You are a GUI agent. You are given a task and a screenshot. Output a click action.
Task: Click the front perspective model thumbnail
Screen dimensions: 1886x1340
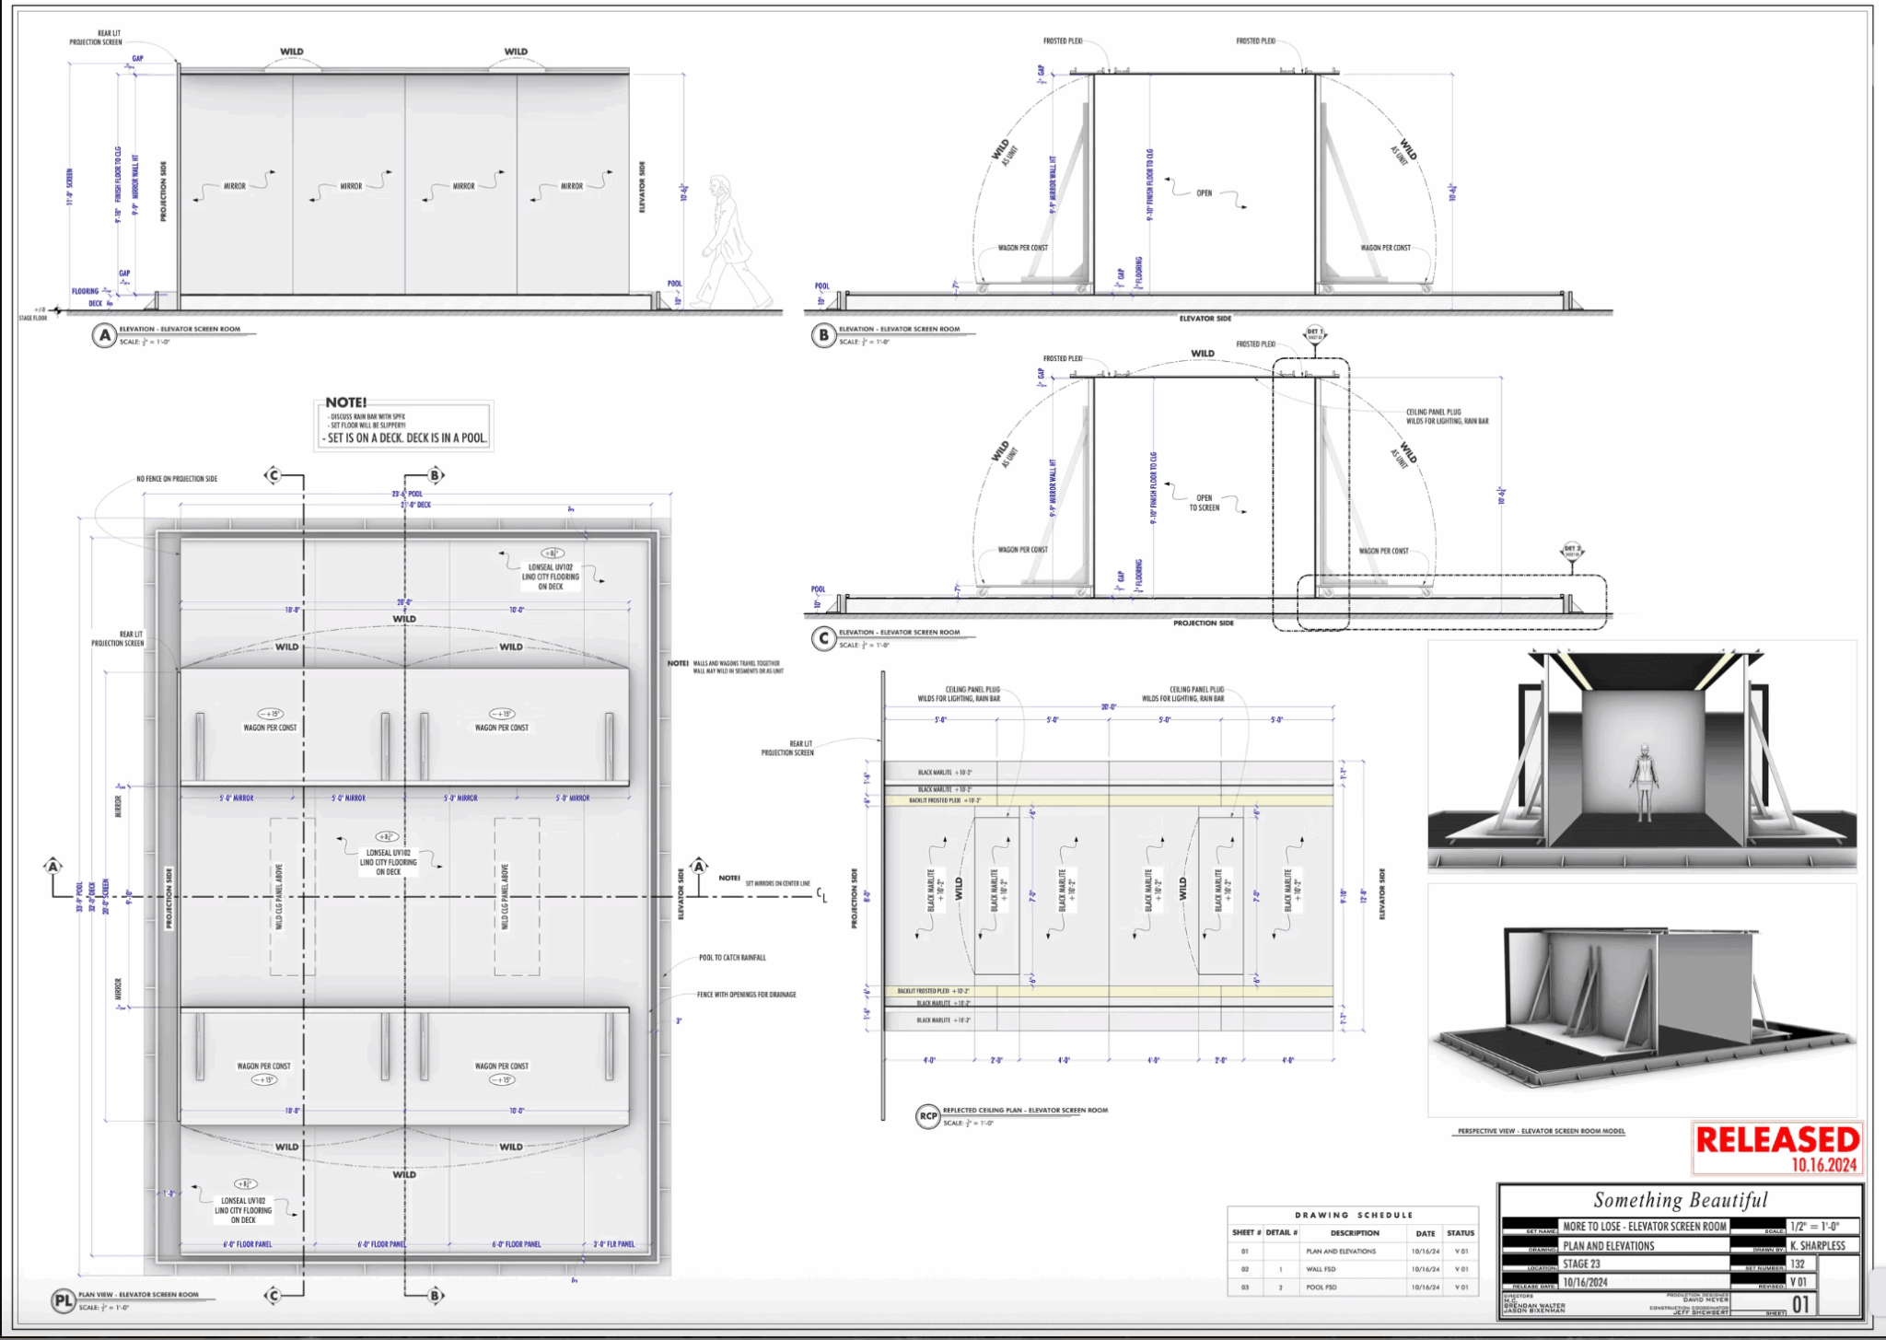tap(1641, 757)
